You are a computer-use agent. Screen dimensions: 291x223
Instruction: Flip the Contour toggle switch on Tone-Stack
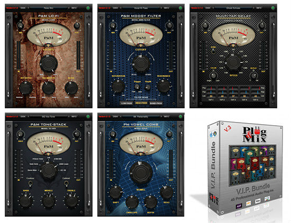pos(30,183)
